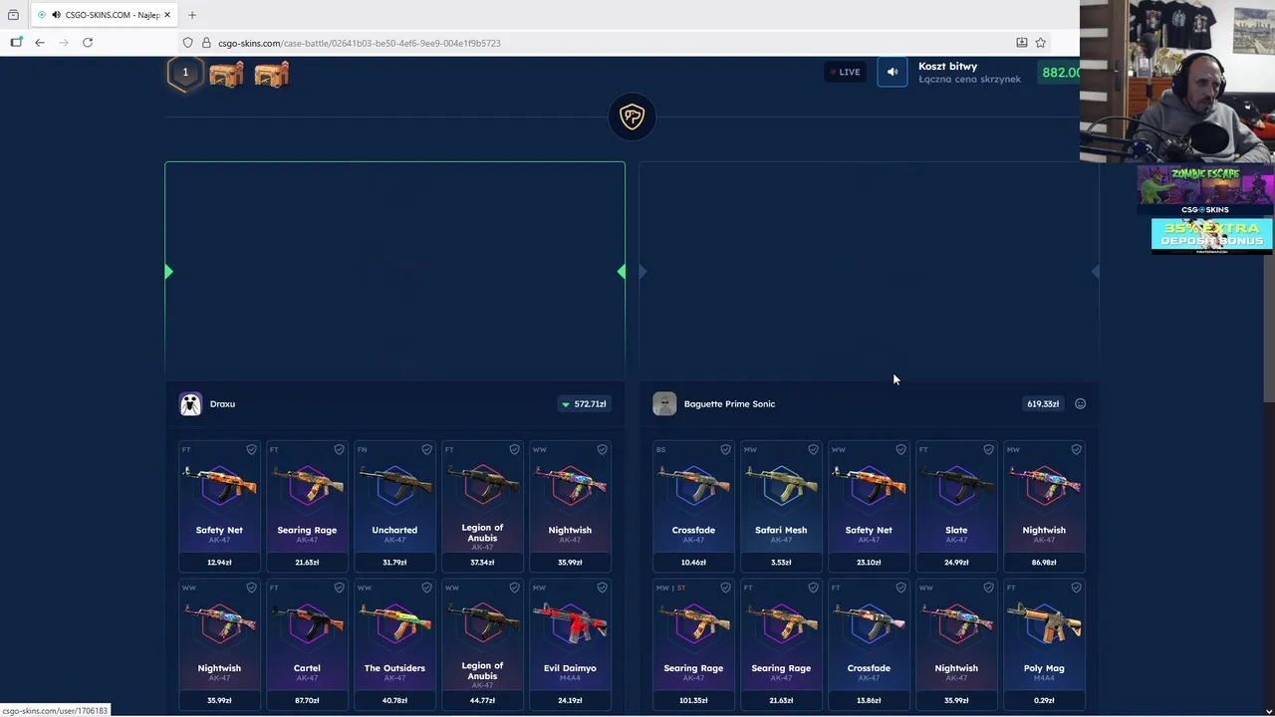Click the 882.00 battle cost value

(x=1060, y=73)
